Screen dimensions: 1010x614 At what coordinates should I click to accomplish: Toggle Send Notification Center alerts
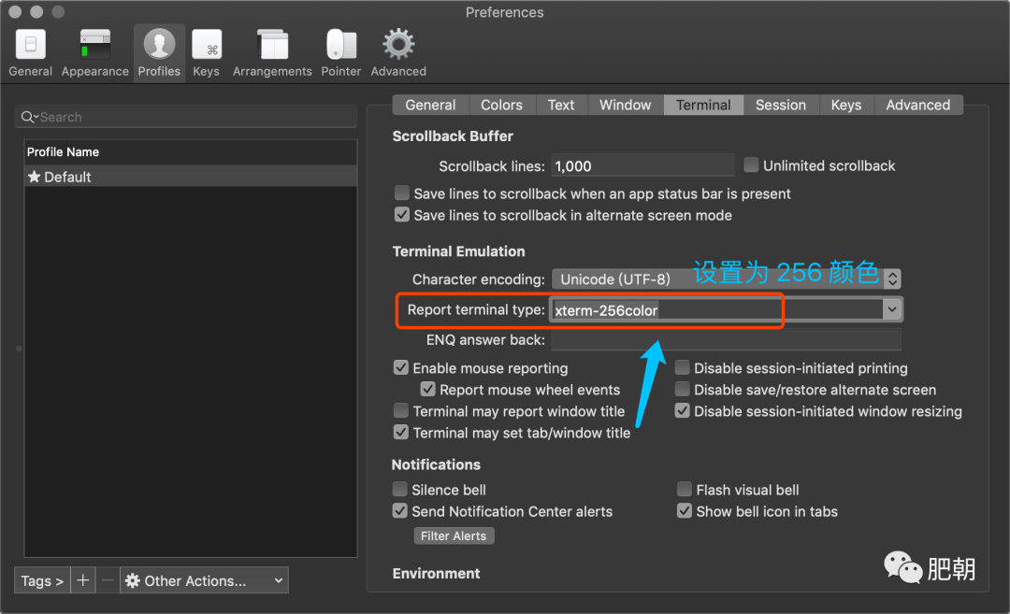coord(400,511)
